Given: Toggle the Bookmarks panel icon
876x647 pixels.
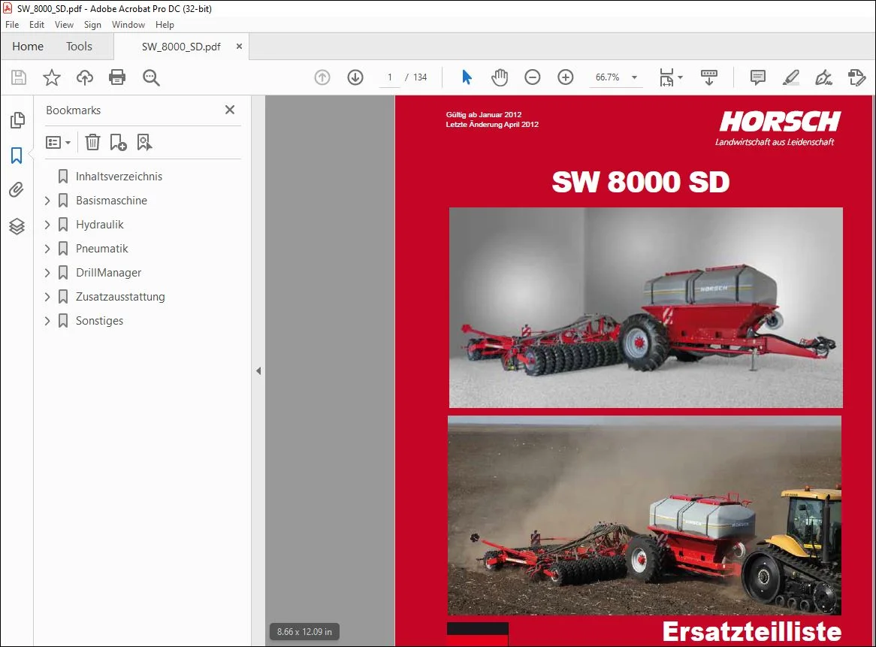Looking at the screenshot, I should [17, 156].
